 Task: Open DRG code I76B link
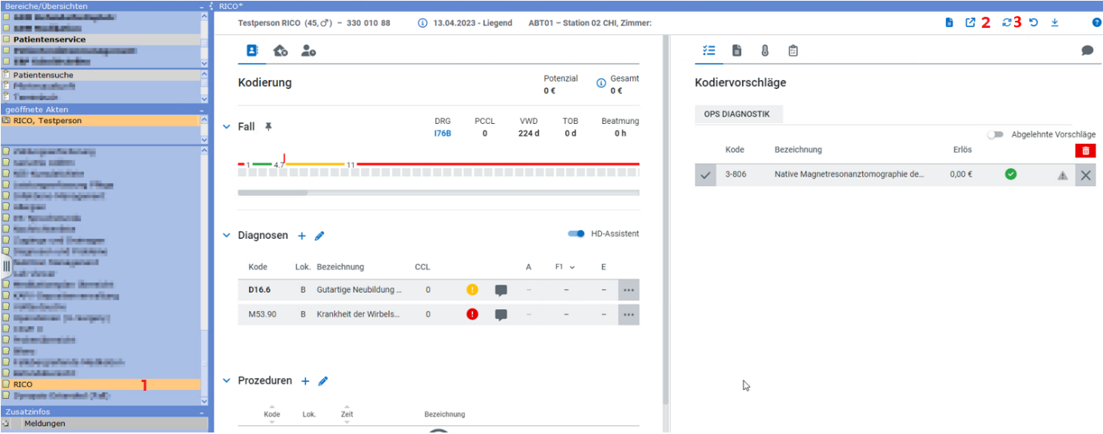[x=443, y=133]
